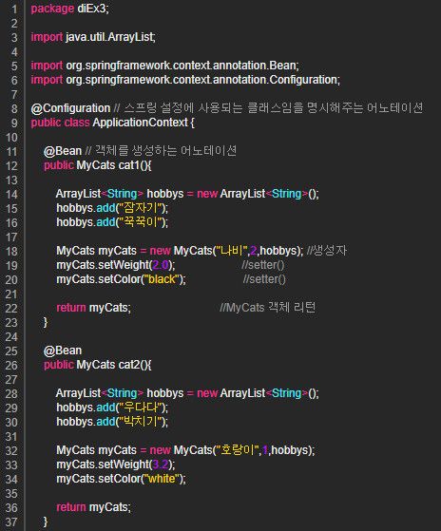Click the closing brace on line 23
Screen dimensions: 441x531
[46, 322]
